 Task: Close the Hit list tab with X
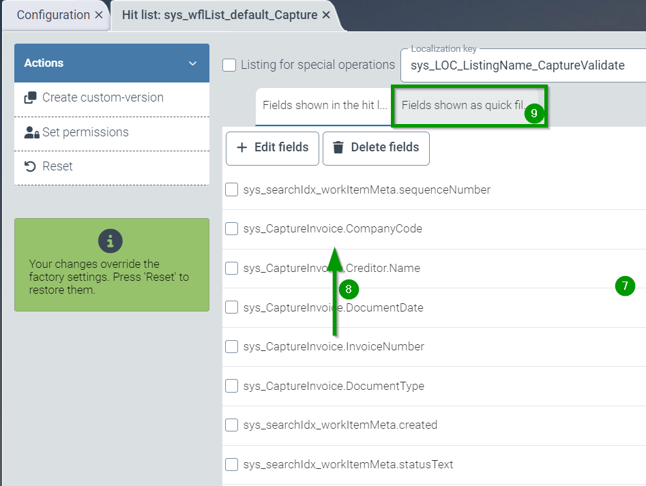(326, 15)
